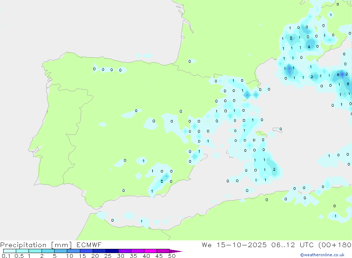Click the 'ECMWF' model label
The image size is (352, 258).
[x=89, y=245]
